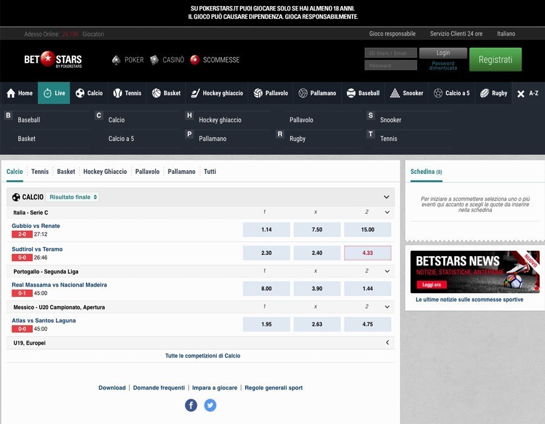The image size is (545, 424).
Task: Switch to Basket live tab
Action: [x=66, y=171]
